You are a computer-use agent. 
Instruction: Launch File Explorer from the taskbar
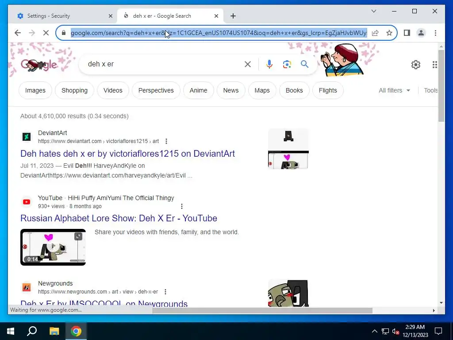pos(54,331)
